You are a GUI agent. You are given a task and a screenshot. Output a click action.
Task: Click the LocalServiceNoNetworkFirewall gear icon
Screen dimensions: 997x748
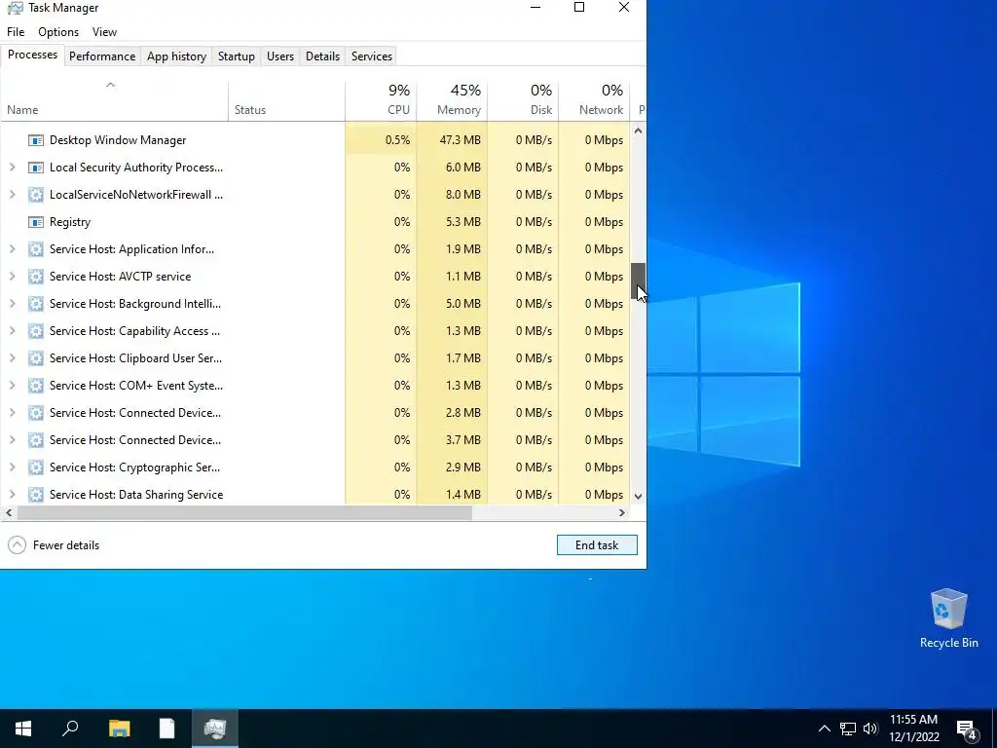tap(36, 195)
